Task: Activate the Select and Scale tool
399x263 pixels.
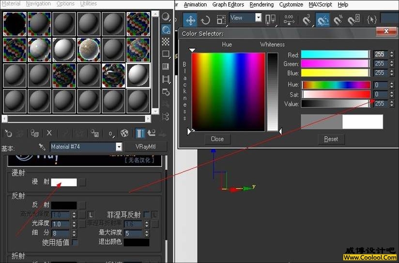Action: pyautogui.click(x=221, y=20)
